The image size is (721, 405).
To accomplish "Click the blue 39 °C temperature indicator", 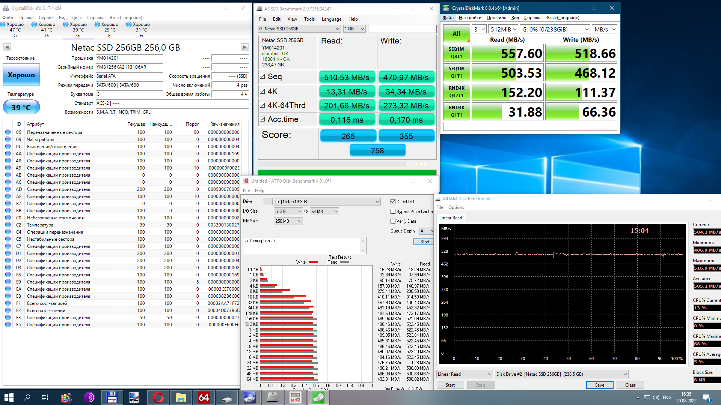I will click(x=21, y=108).
